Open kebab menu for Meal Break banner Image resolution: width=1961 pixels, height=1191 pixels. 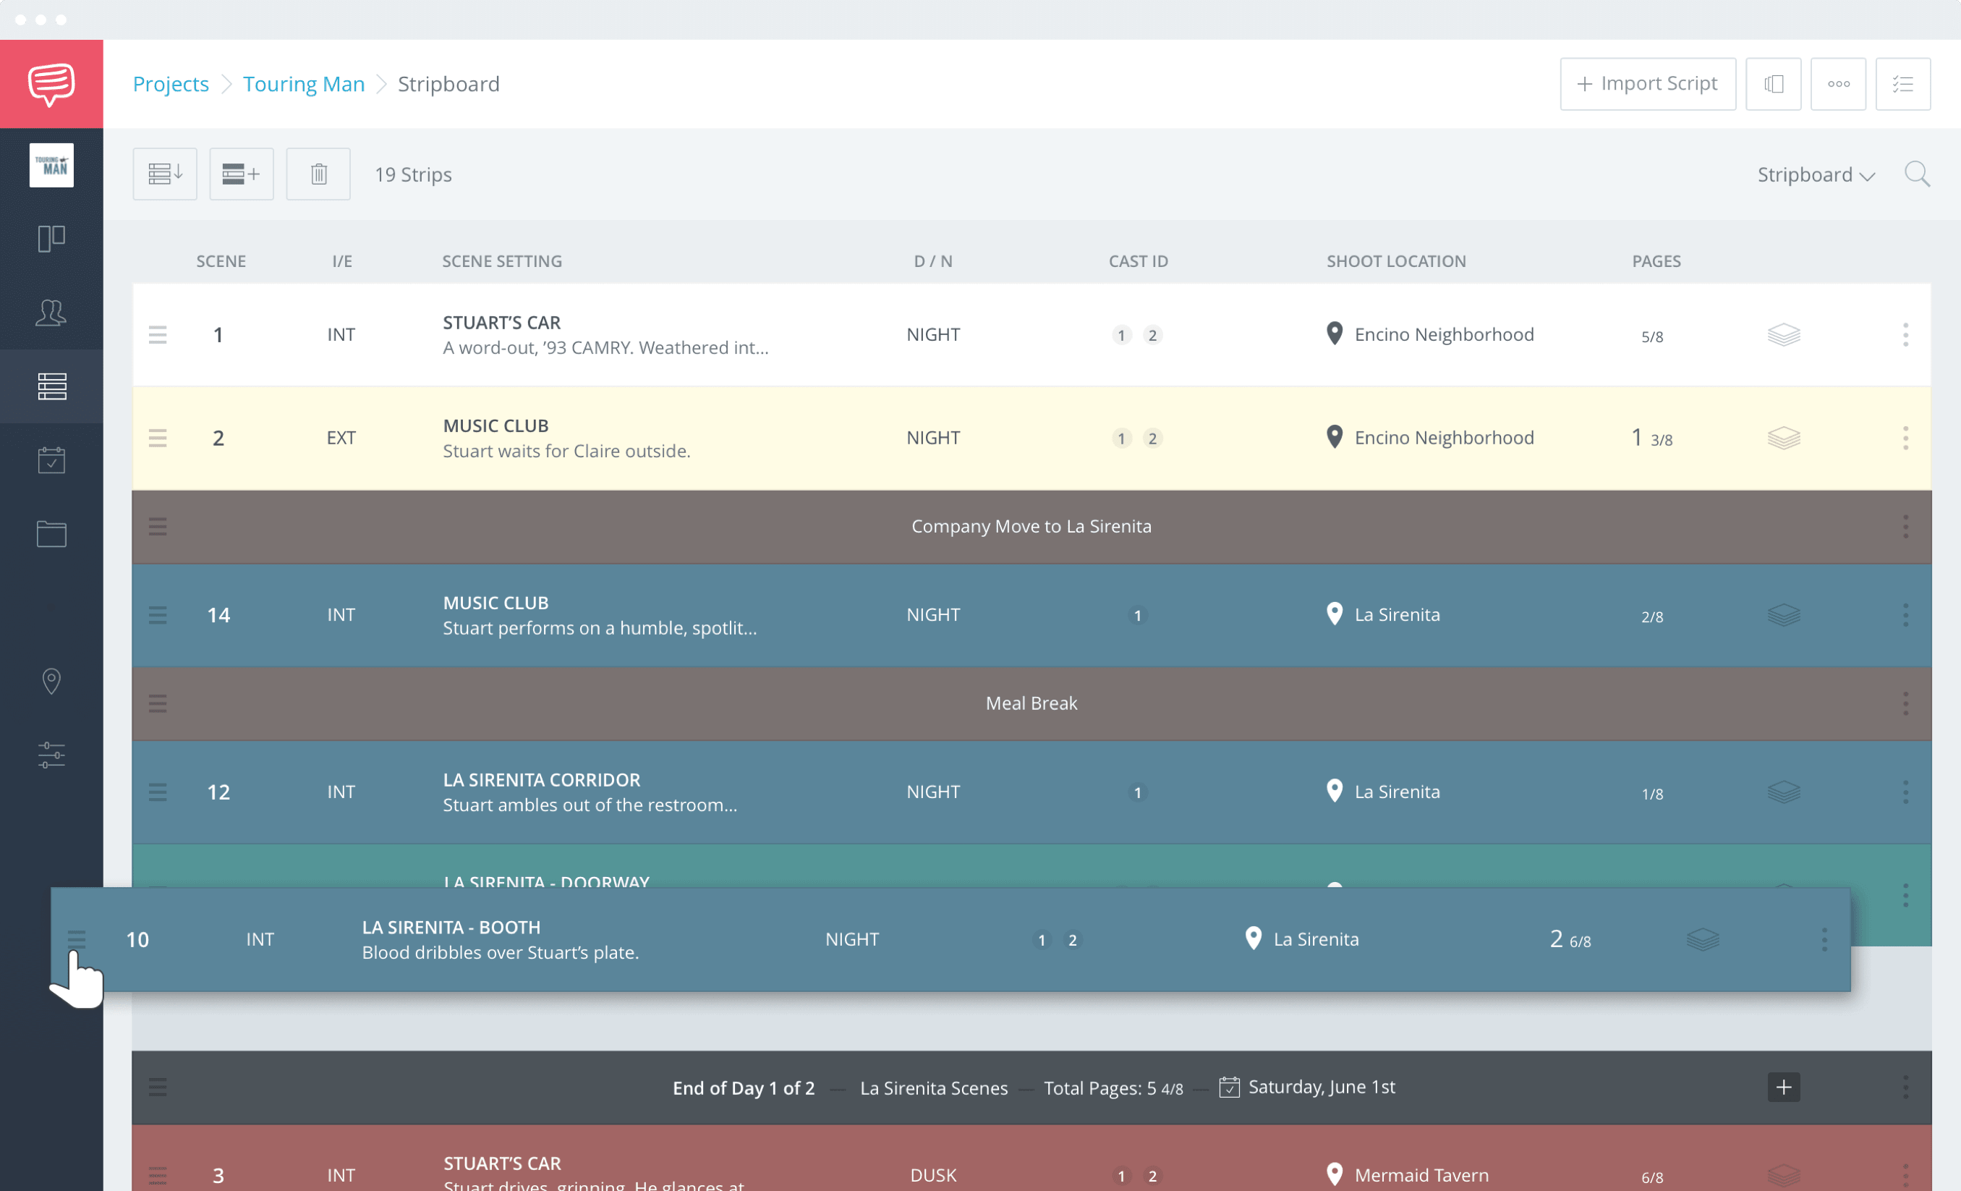point(1905,703)
